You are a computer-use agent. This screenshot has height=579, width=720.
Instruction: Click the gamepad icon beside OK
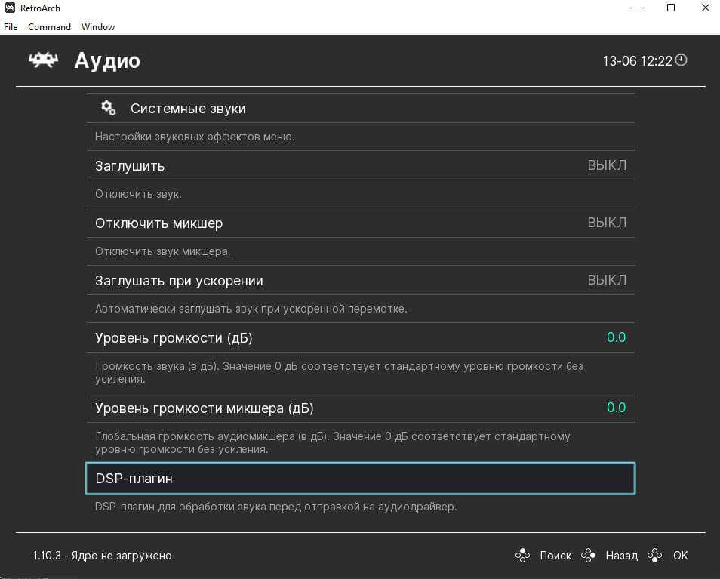(x=655, y=556)
